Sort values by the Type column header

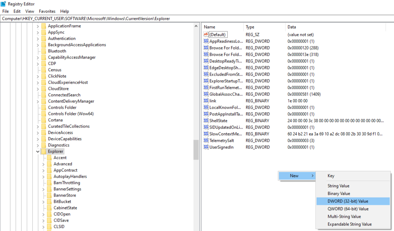coord(264,27)
